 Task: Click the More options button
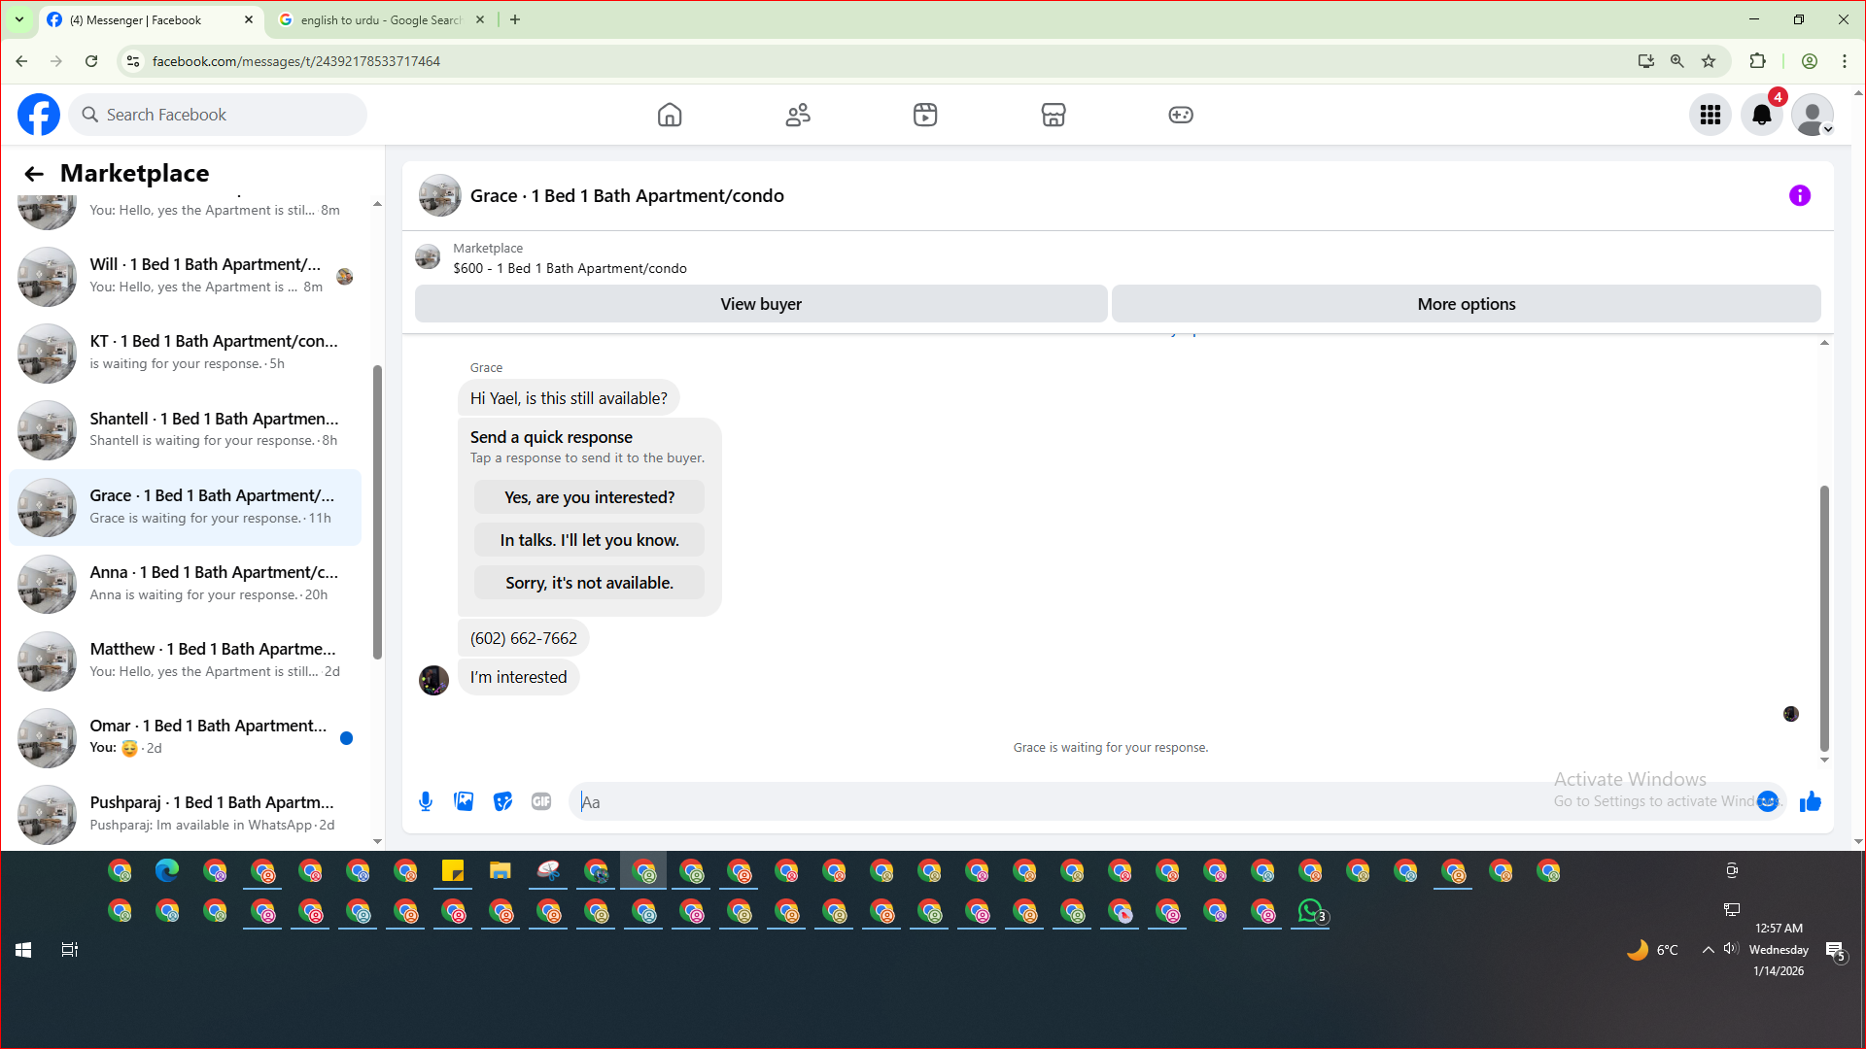coord(1466,304)
